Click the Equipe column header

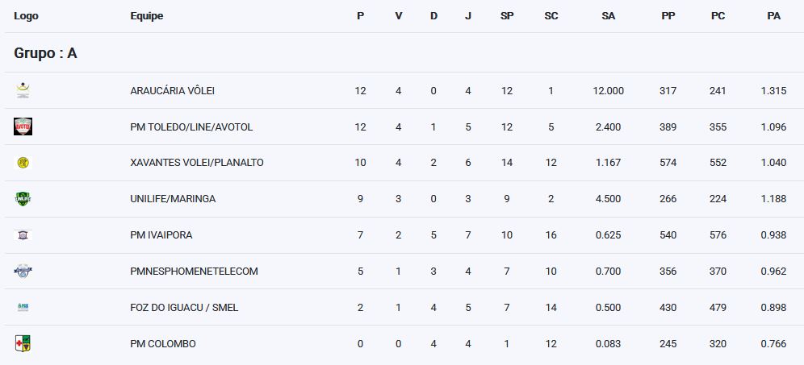(x=147, y=16)
